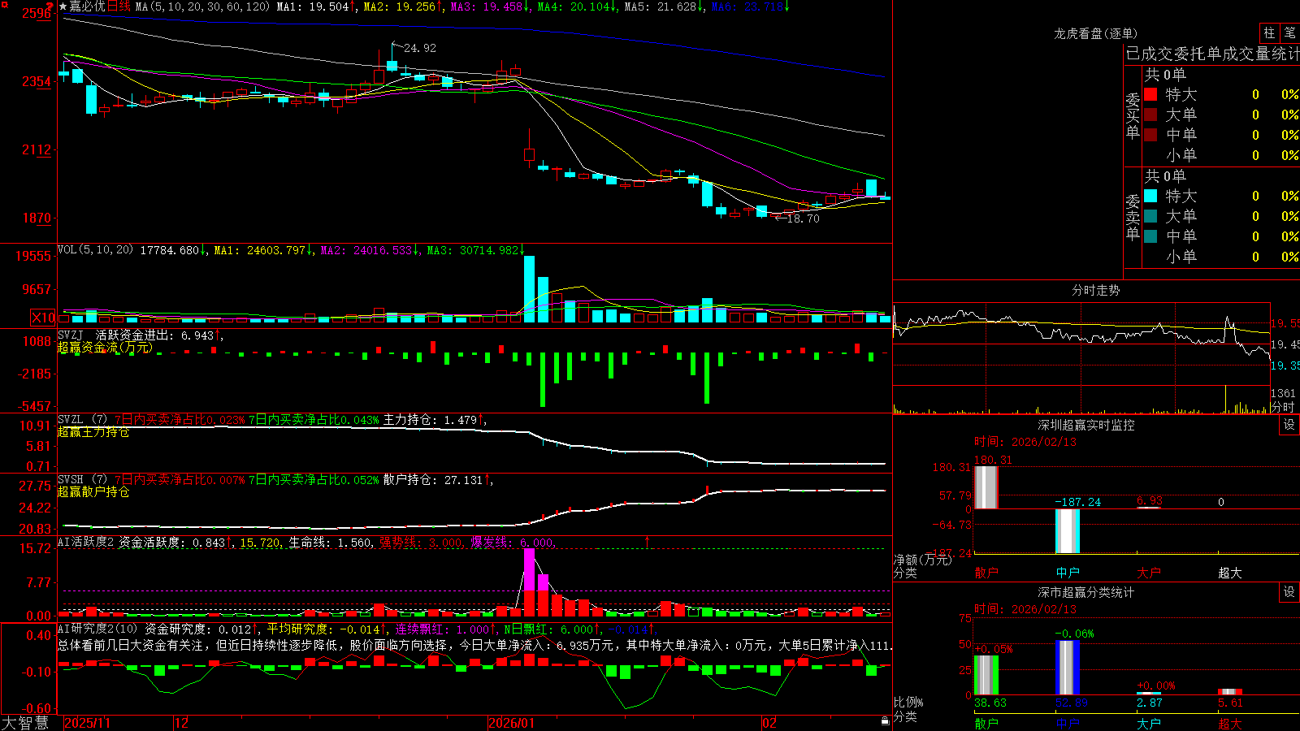
Task: Click the 散户 38.63 bar in 分类统计
Action: point(986,675)
